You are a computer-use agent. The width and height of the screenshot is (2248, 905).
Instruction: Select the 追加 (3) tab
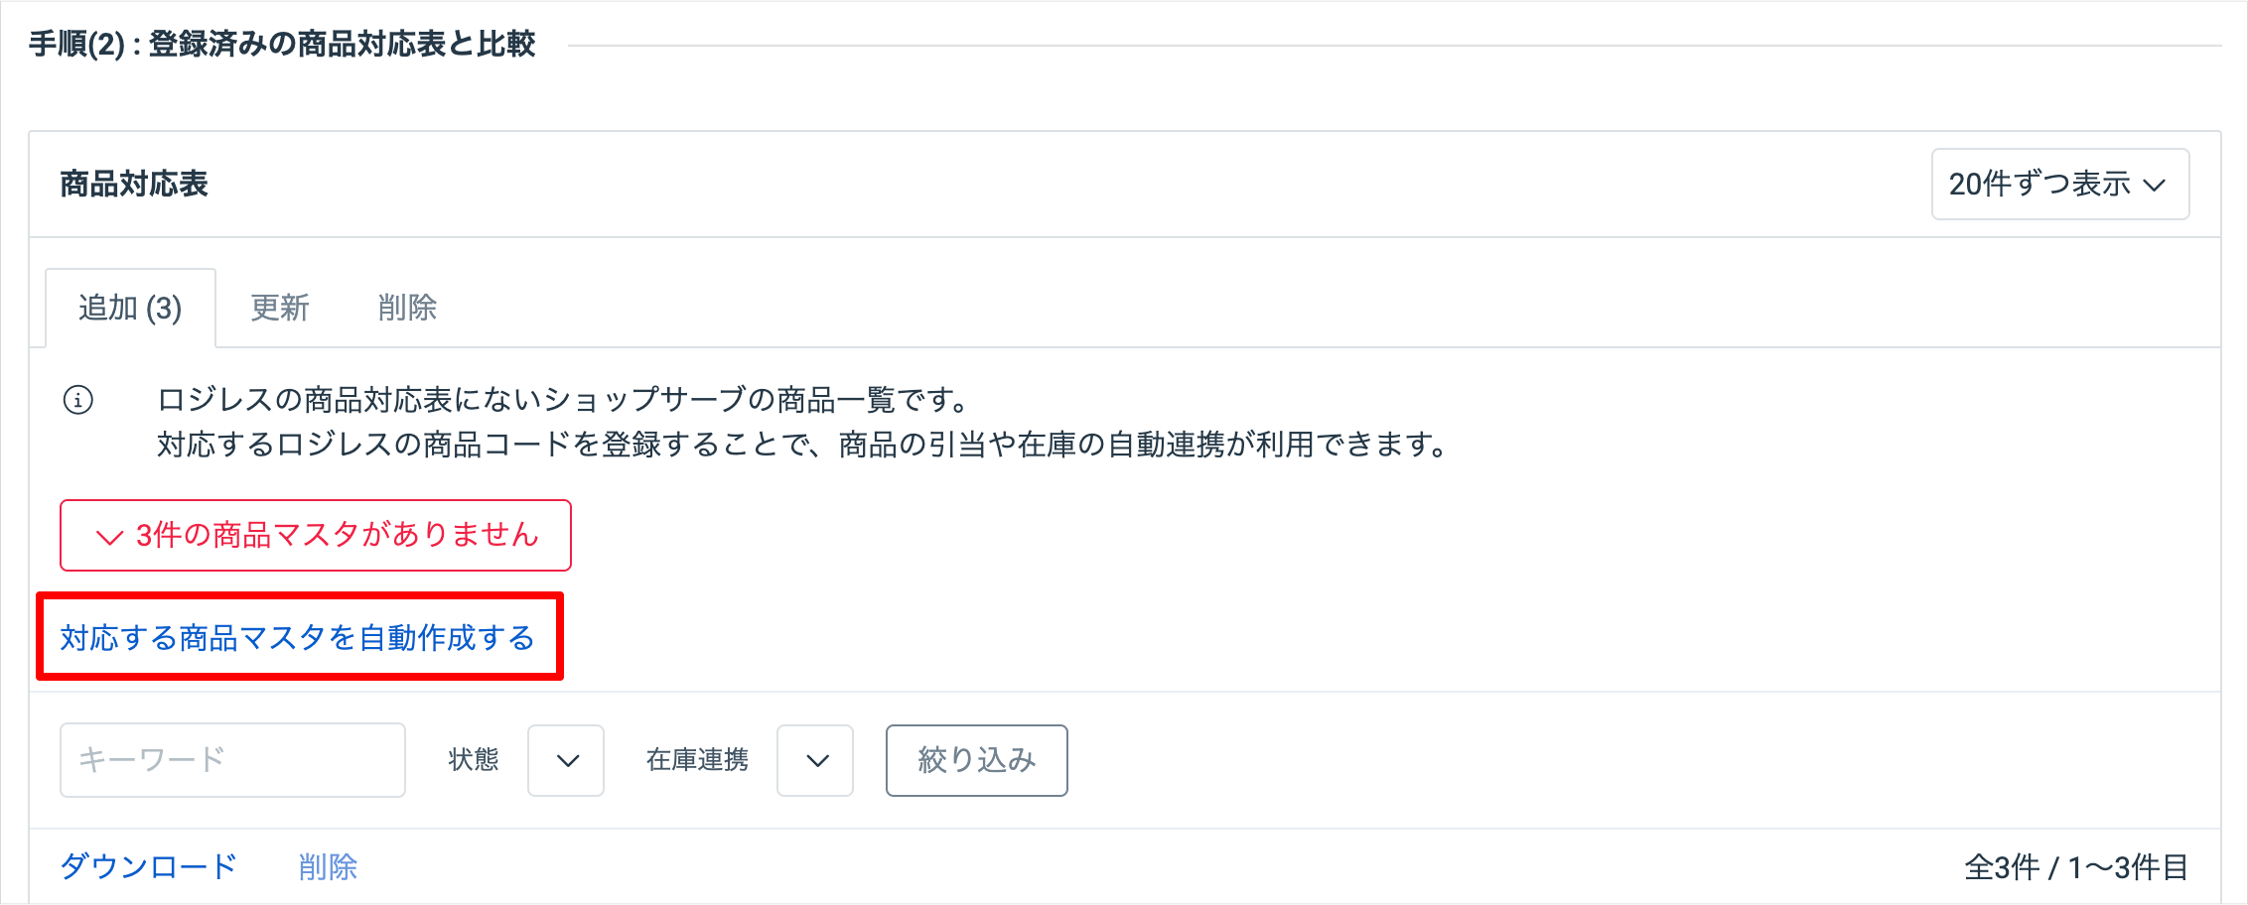(130, 308)
